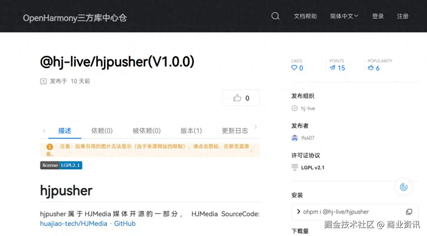
Task: Open publisher lfs407 profile
Action: [x=308, y=138]
